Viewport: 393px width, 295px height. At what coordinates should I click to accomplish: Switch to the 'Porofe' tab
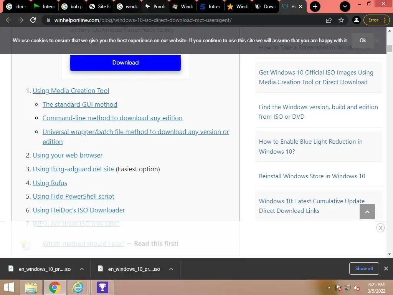(x=155, y=7)
